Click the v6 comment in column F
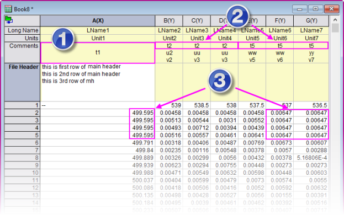 280,60
